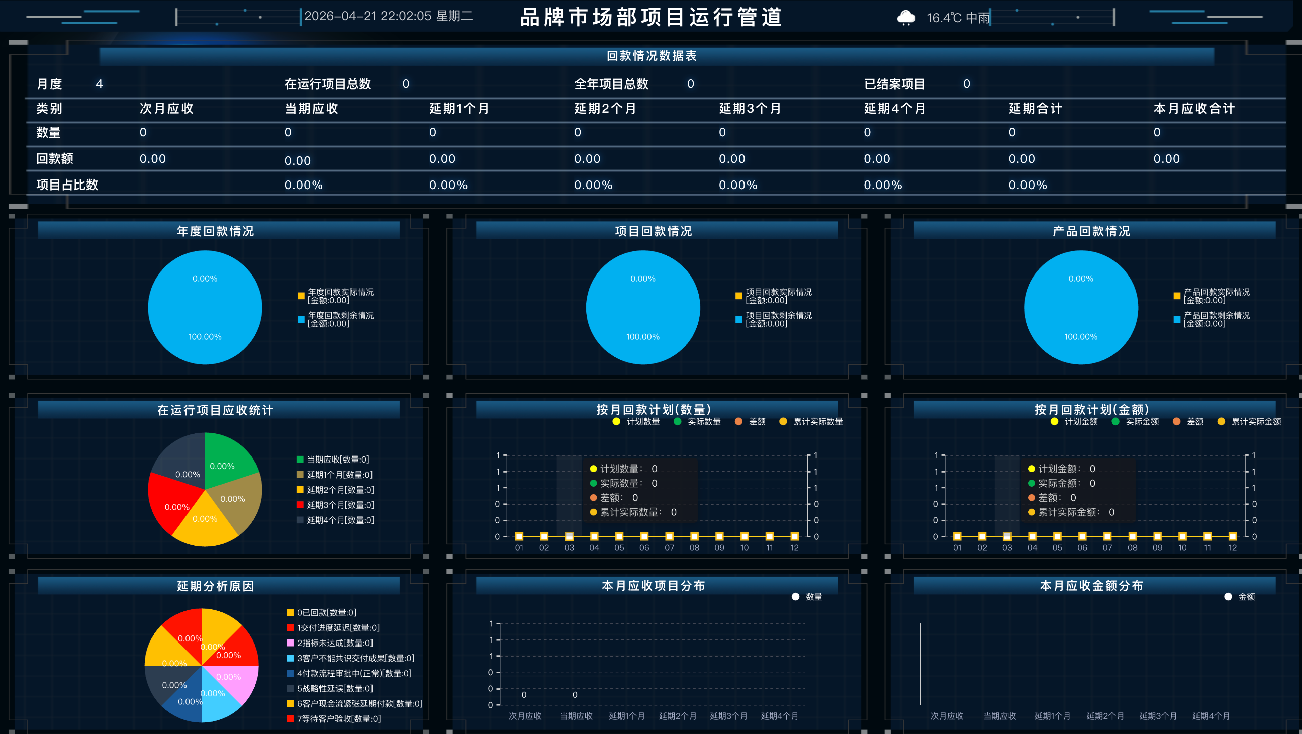Click 年度回款实际情况 yellow legend swatch

[x=301, y=296]
